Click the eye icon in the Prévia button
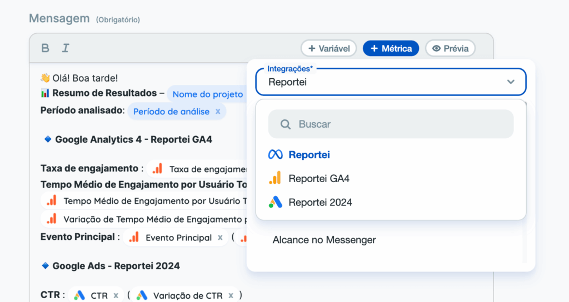The image size is (569, 302). 437,49
